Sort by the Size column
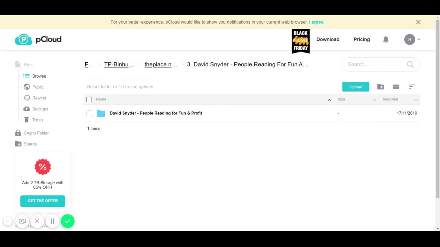The image size is (440, 247). (341, 99)
